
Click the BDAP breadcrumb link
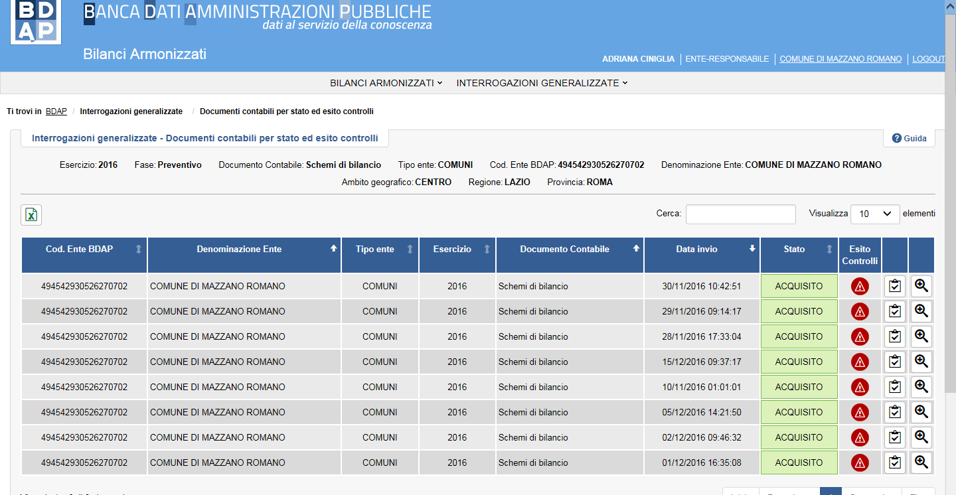point(56,111)
